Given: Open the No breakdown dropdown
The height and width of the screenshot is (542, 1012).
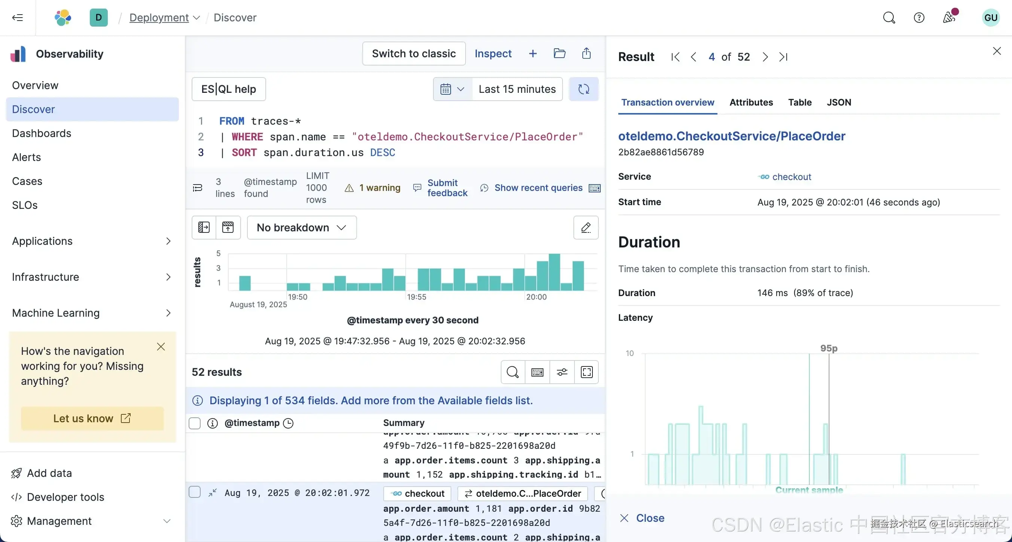Looking at the screenshot, I should point(301,228).
